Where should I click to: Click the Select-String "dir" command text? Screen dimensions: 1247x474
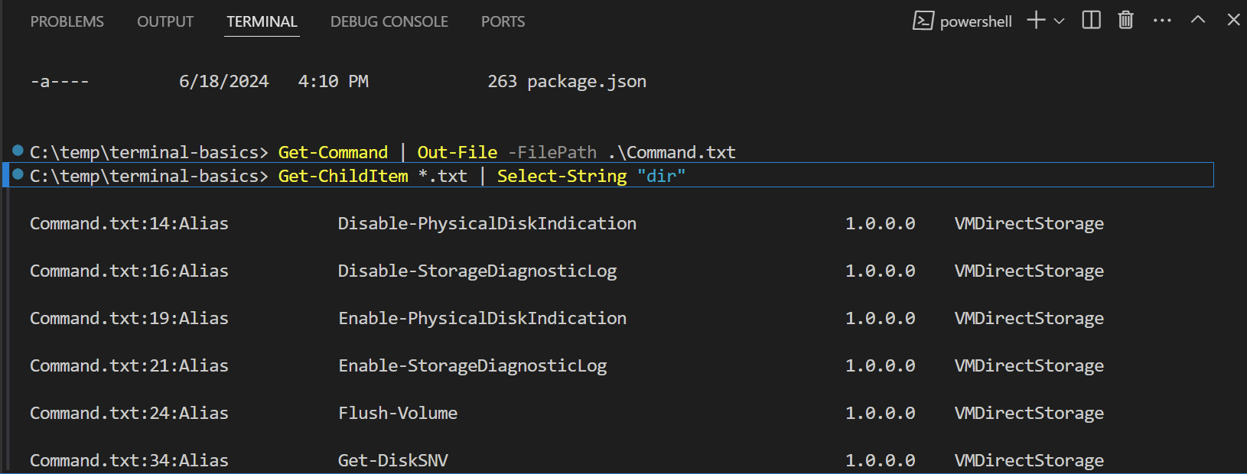tap(591, 176)
